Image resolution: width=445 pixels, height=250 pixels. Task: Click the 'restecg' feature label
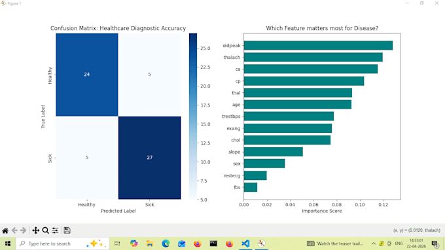(x=232, y=175)
